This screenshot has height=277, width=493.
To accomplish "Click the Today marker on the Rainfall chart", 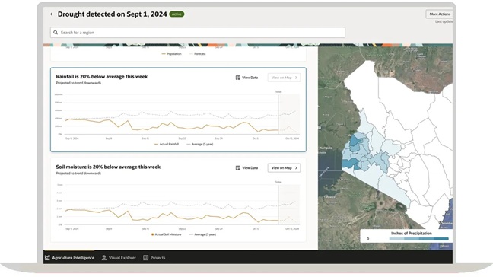I will [278, 91].
